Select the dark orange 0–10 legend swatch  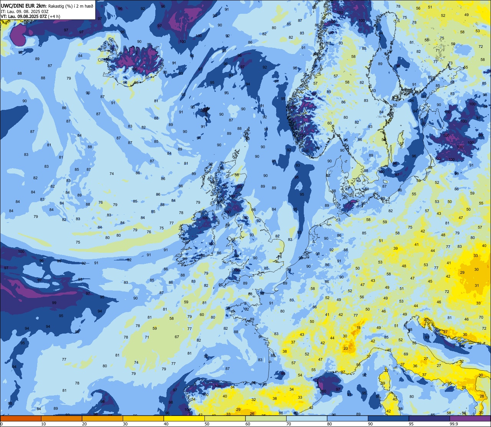coord(21,418)
